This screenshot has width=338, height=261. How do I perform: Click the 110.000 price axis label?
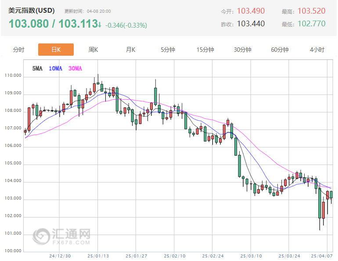coord(12,76)
